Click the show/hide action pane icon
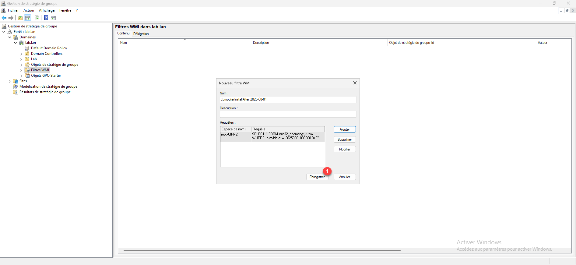Screen dimensions: 576x265 [53, 18]
